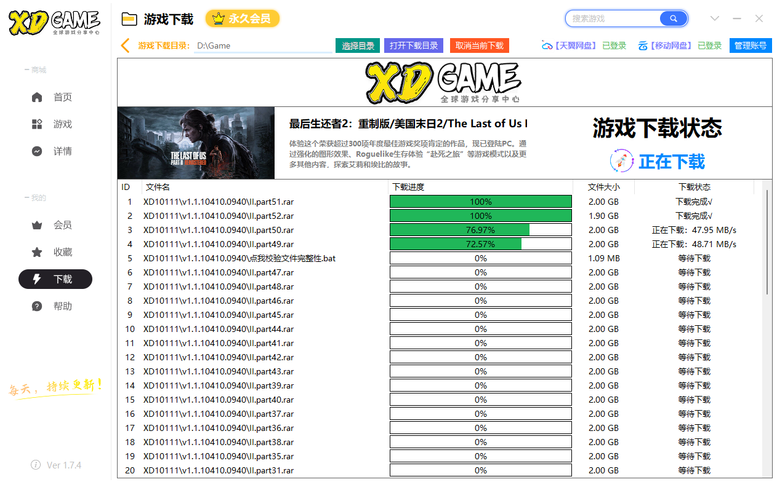Screen dimensions: 777x482
Task: Open the 帮助 help icon
Action: point(37,306)
